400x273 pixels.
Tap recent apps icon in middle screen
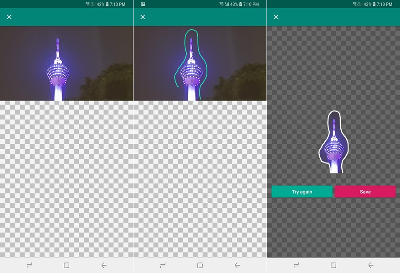pos(163,265)
